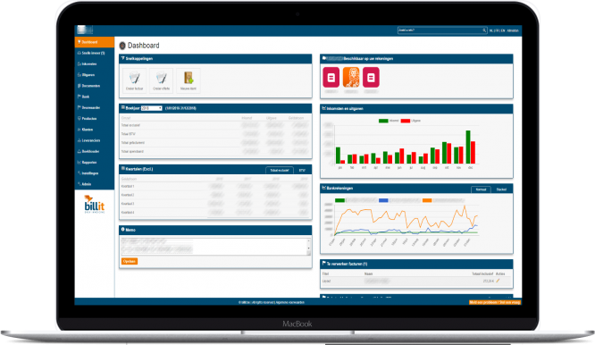Open the Boekjaar year dropdown
The height and width of the screenshot is (345, 595).
[x=151, y=108]
